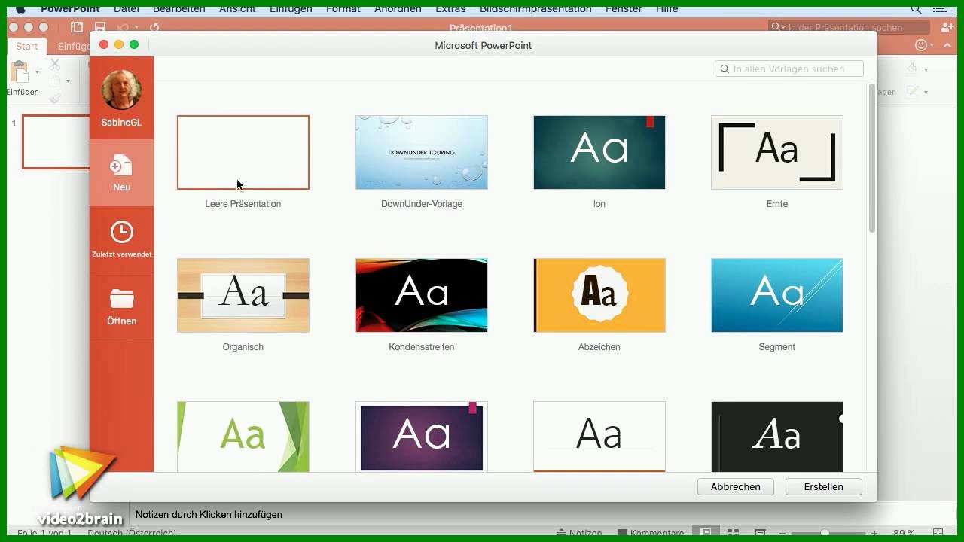Click the Kommentare status bar button

650,534
